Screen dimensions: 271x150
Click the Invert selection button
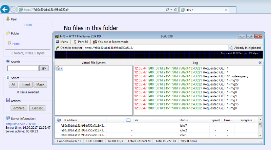click(25, 84)
